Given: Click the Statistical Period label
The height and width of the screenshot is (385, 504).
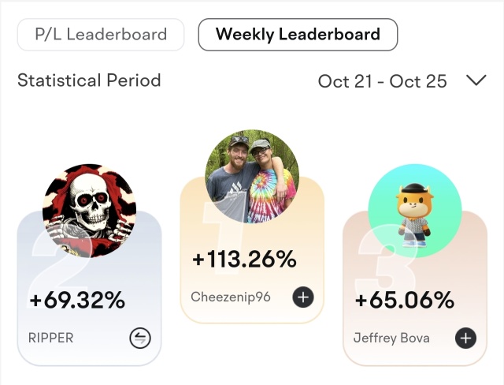Looking at the screenshot, I should (x=89, y=80).
